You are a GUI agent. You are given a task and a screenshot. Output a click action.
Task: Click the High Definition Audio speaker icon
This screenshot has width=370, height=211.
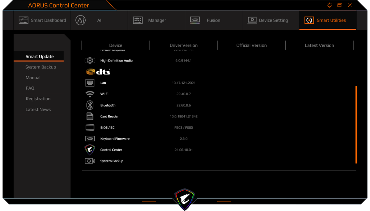(x=90, y=60)
